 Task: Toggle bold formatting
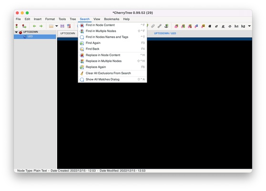(210, 26)
